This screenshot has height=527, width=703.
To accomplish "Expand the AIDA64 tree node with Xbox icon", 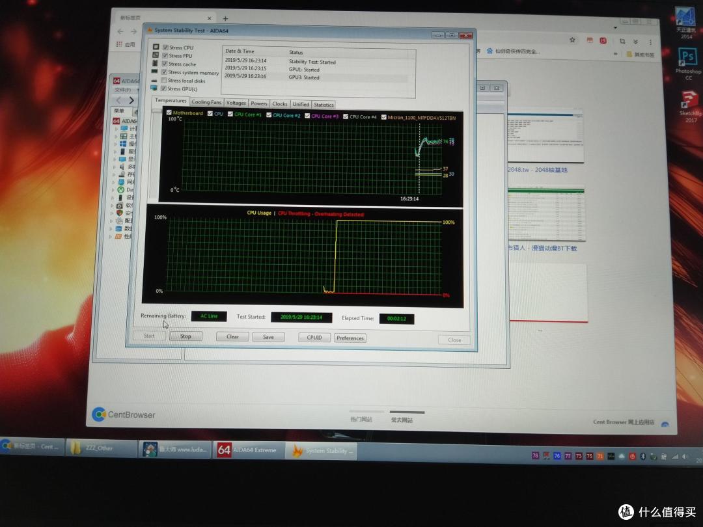I will pos(113,189).
